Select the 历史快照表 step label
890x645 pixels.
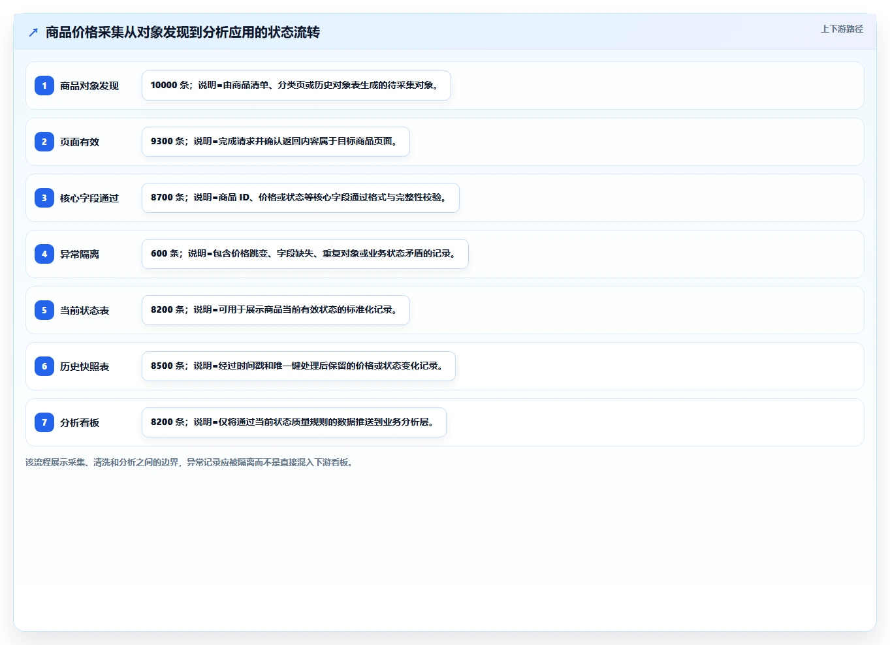(84, 367)
